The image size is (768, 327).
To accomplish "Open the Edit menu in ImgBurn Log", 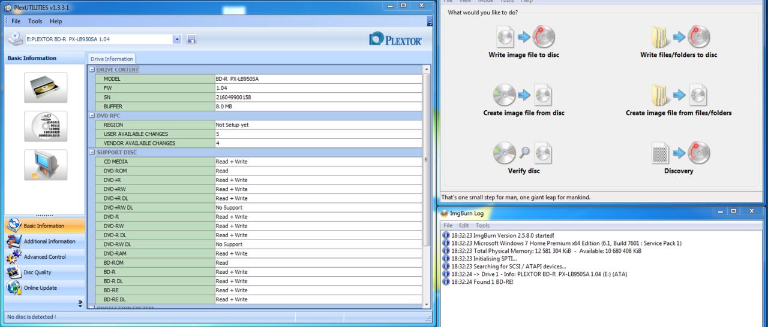I will (464, 225).
